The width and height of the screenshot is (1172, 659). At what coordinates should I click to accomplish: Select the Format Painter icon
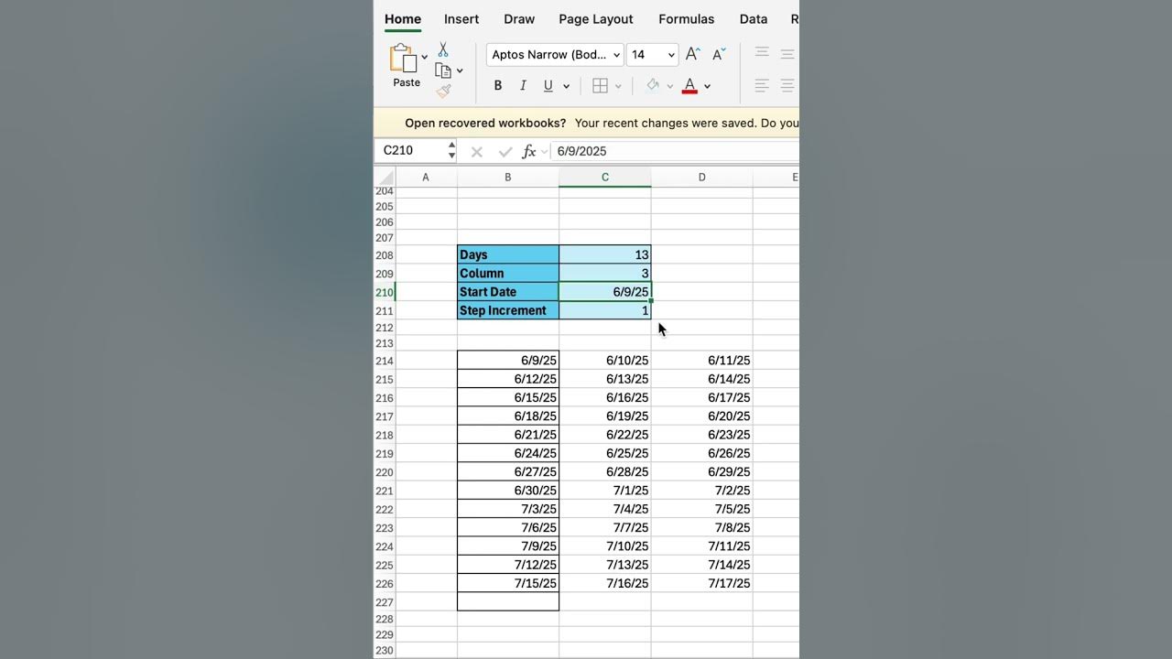click(x=445, y=91)
